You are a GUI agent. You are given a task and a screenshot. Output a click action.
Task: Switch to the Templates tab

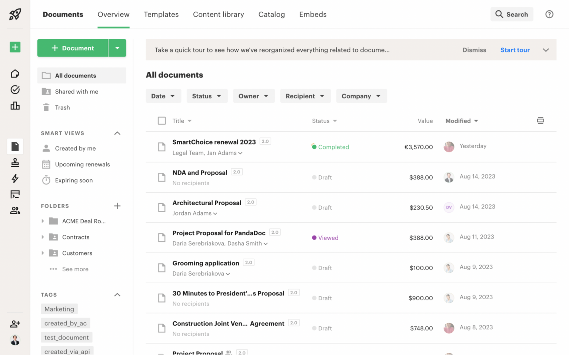pyautogui.click(x=161, y=14)
